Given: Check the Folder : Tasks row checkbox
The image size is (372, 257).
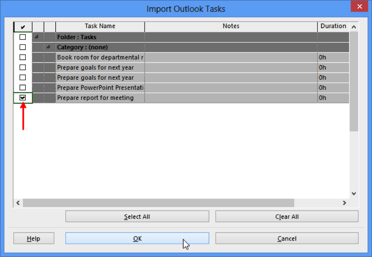Looking at the screenshot, I should tap(22, 37).
